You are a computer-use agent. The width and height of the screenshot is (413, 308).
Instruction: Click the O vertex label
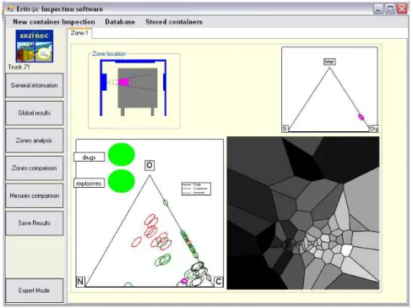point(149,165)
